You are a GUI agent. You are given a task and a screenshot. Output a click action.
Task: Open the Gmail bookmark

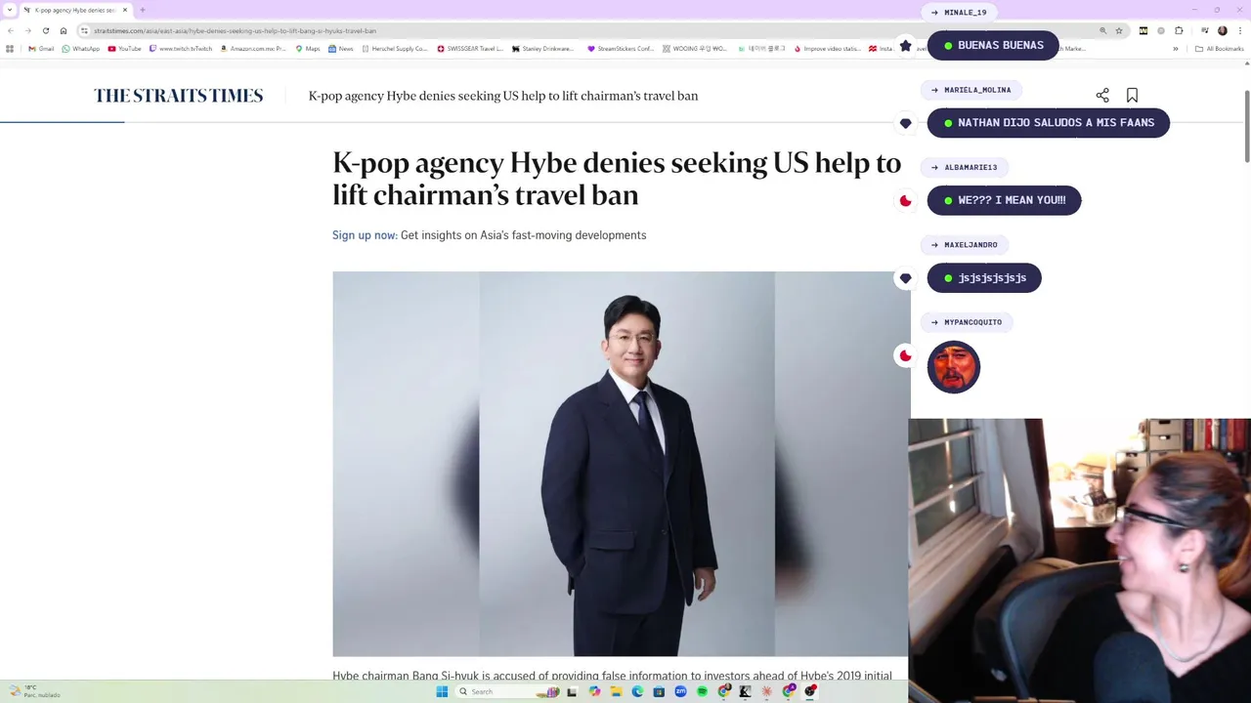click(41, 49)
